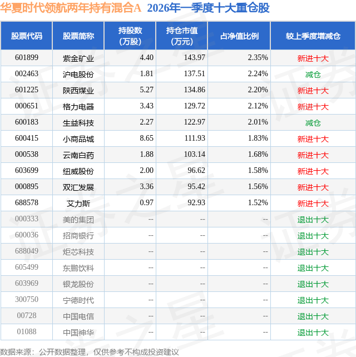The width and height of the screenshot is (356, 357).
Task: Click the stock name 沪电股份
Action: tap(78, 75)
